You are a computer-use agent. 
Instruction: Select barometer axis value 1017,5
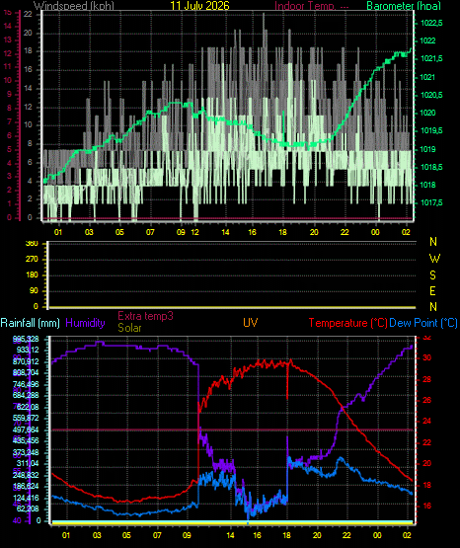(x=431, y=202)
